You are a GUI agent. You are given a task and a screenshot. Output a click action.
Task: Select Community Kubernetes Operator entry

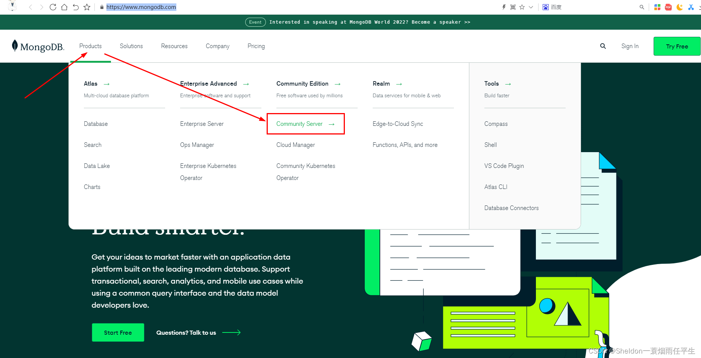coord(306,172)
